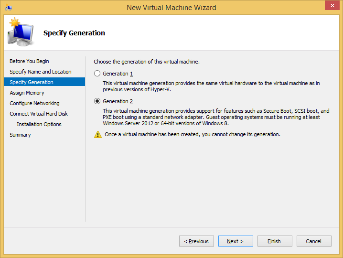This screenshot has width=343, height=258.
Task: Select Installation Options sub-step
Action: [39, 124]
